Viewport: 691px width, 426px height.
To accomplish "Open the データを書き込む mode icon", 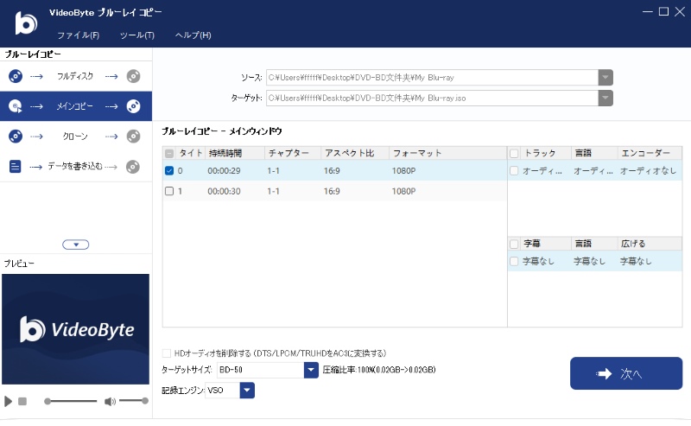I will pyautogui.click(x=16, y=166).
